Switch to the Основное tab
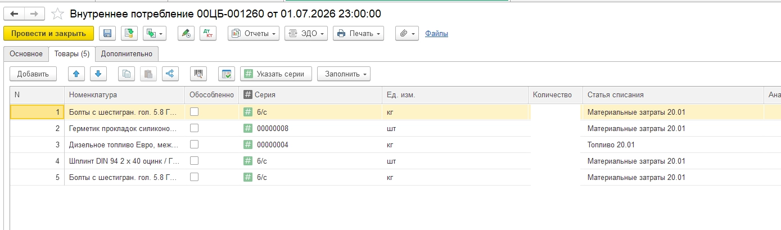 tap(26, 54)
